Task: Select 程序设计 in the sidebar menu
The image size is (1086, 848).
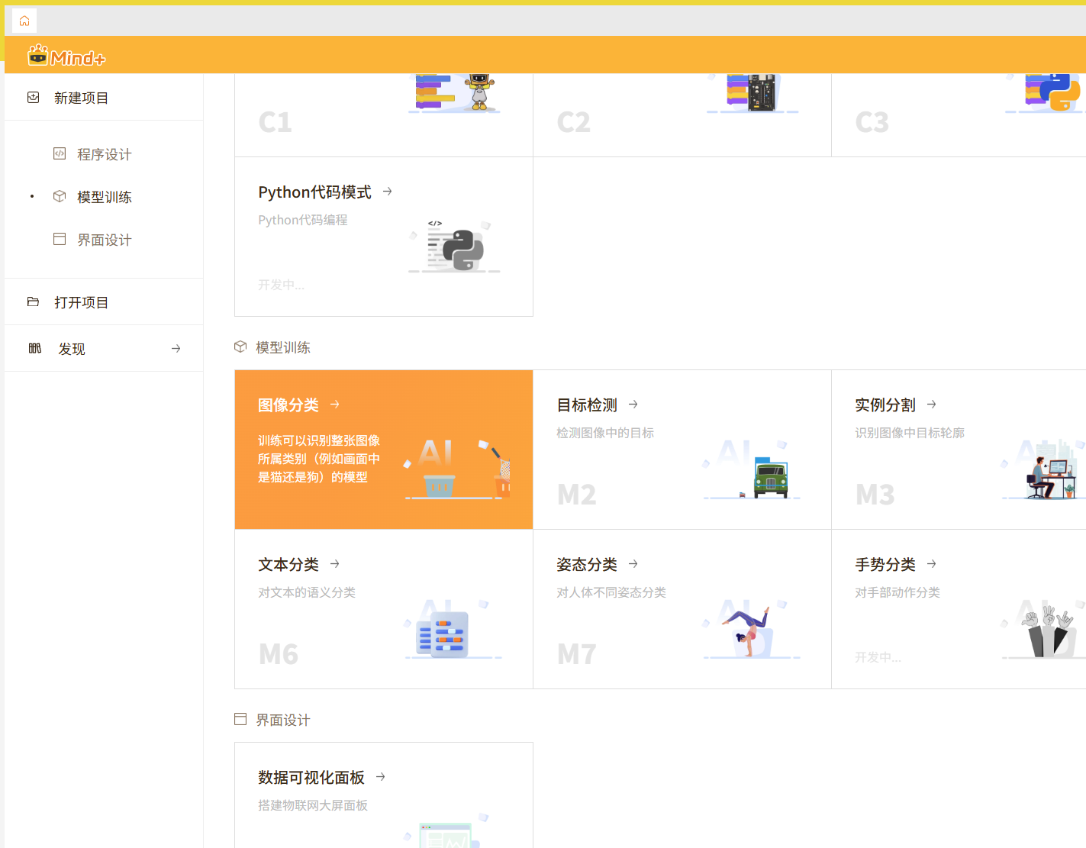Action: pos(105,154)
